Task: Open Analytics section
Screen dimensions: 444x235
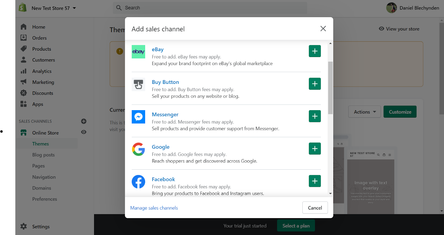Action: (42, 71)
